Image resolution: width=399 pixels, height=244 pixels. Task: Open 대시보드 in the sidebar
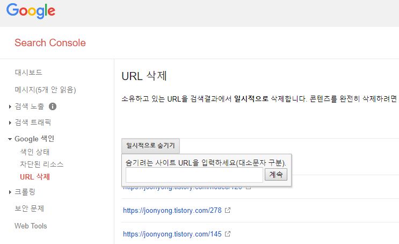[x=28, y=73]
